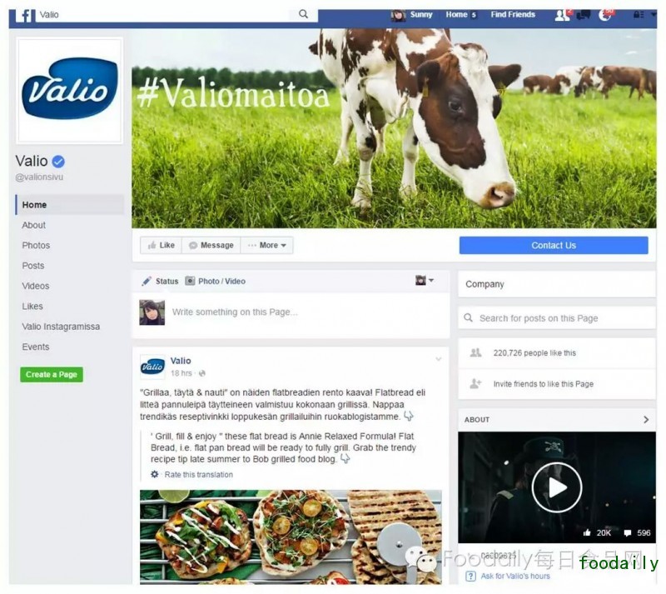Like the Valio page
Image resolution: width=666 pixels, height=594 pixels.
pyautogui.click(x=161, y=245)
